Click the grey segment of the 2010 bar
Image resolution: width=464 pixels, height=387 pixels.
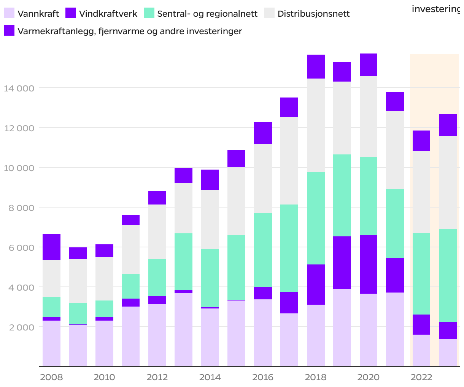(104, 279)
